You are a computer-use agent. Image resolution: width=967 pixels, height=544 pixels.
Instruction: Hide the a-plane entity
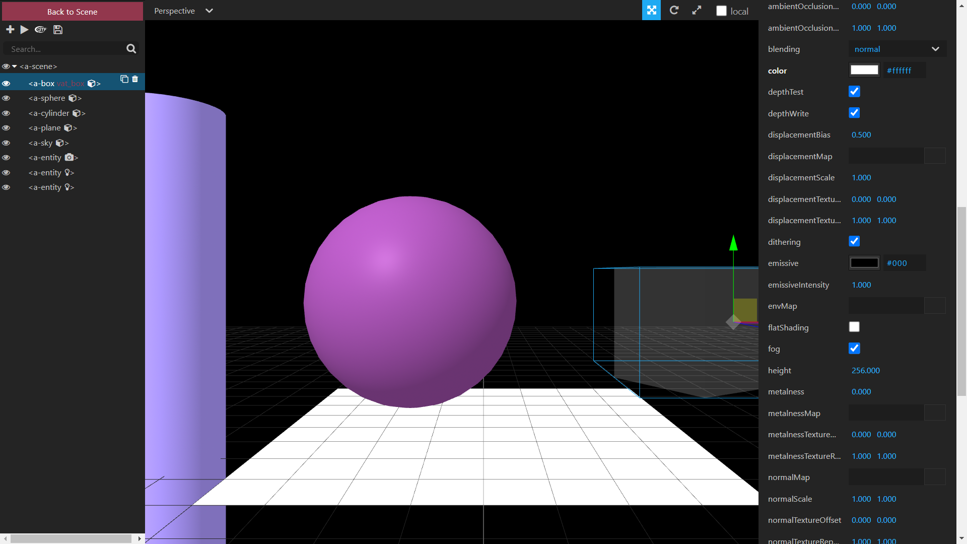pos(6,128)
